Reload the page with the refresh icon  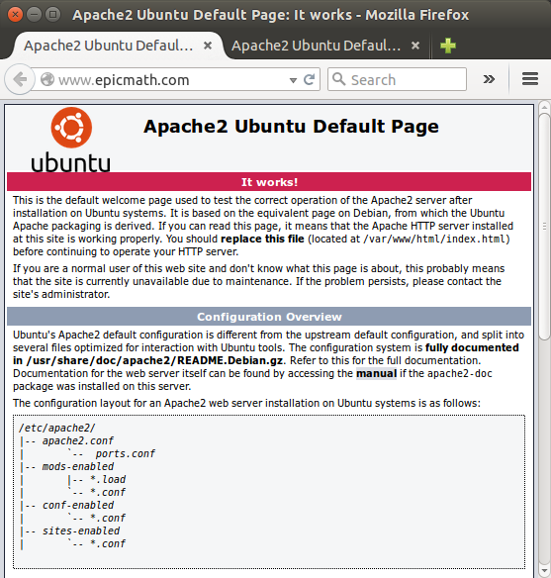[x=309, y=79]
